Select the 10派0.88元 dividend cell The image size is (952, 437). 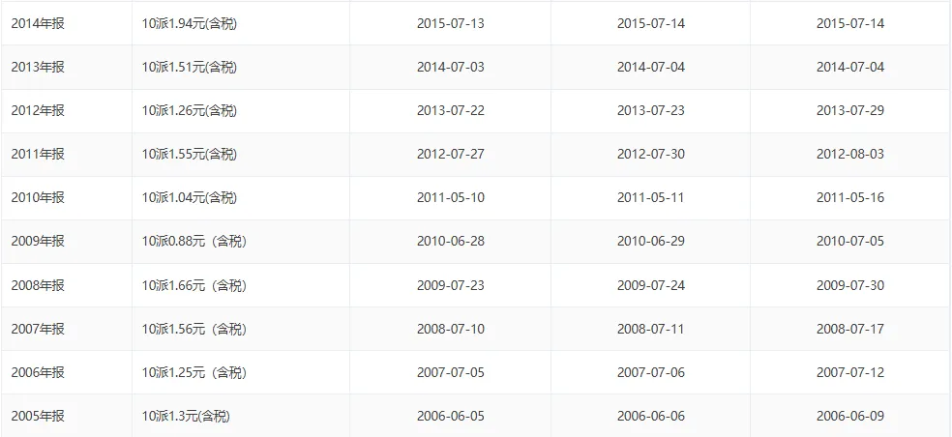[194, 241]
